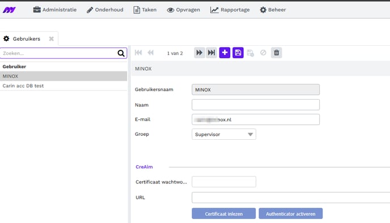Click the first record rewind icon
Image resolution: width=390 pixels, height=223 pixels.
point(138,53)
